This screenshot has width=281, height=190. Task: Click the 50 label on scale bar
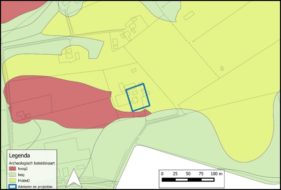pos(188,174)
